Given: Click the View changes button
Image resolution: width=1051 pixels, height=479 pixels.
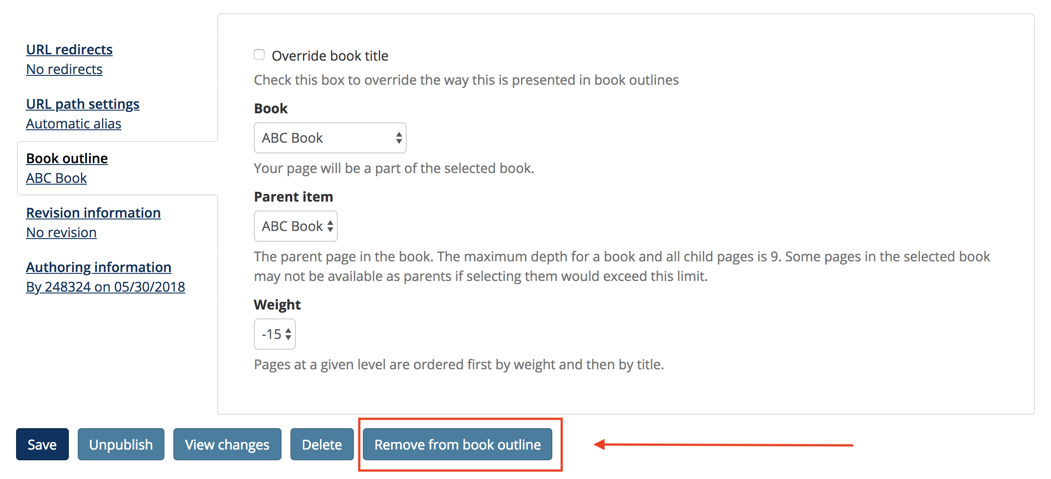Looking at the screenshot, I should [227, 444].
